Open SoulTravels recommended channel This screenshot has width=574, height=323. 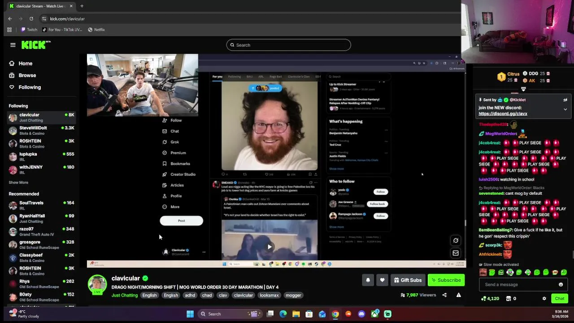[x=41, y=205]
